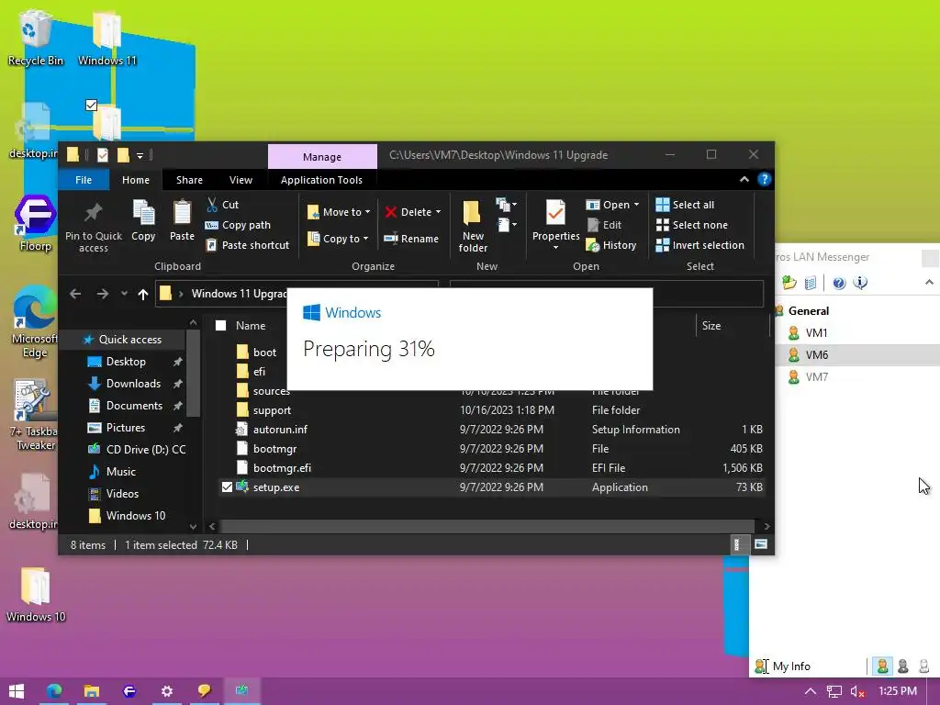Select Paste shortcut in ribbon
The height and width of the screenshot is (705, 940).
coord(248,245)
